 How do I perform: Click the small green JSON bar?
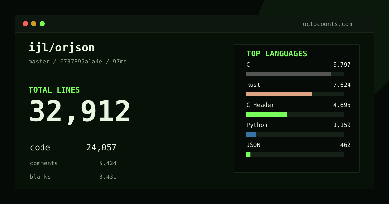pyautogui.click(x=248, y=154)
